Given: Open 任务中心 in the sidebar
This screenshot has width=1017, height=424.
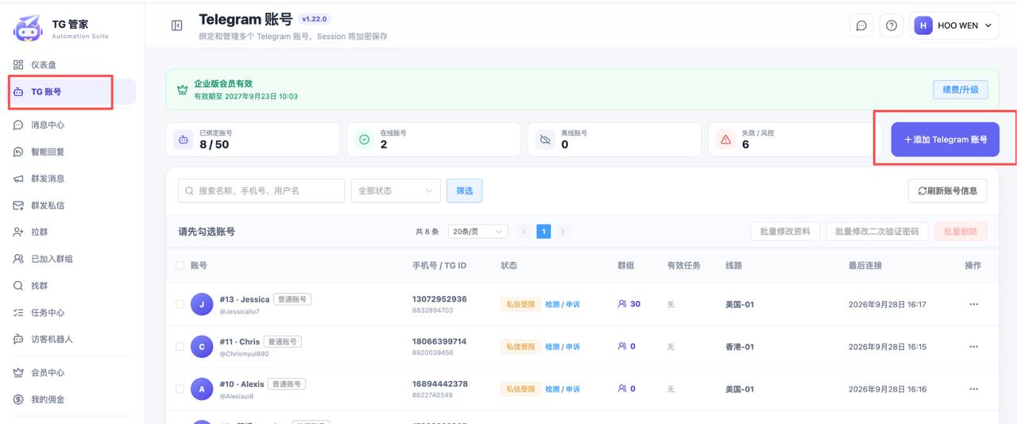Looking at the screenshot, I should (48, 313).
